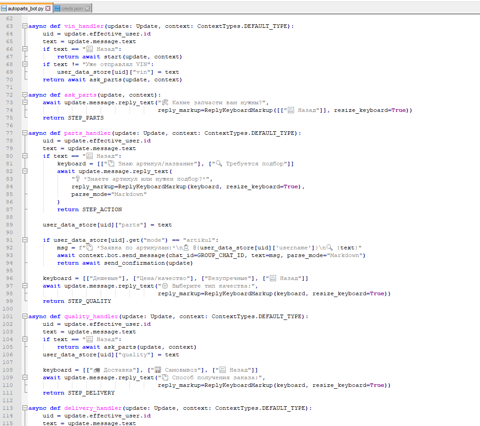Click GROUP_CHAT_ID in the send_message call
The image size is (480, 426).
pyautogui.click(x=221, y=255)
